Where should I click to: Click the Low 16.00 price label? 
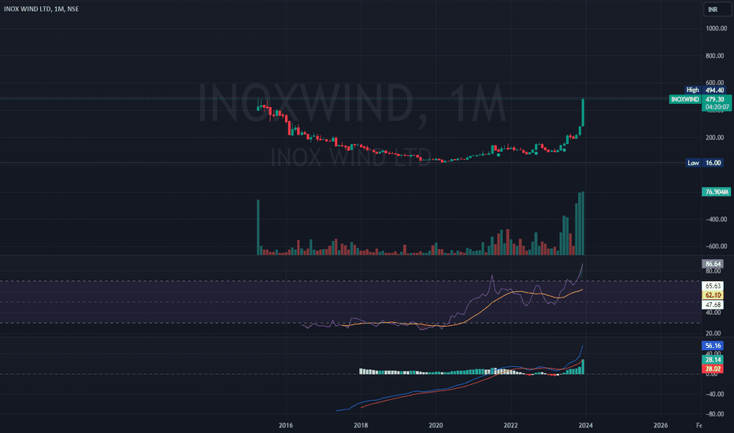(705, 163)
